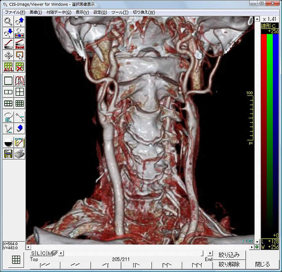This screenshot has width=282, height=272.
Task: Click image slider left arrow
Action: [x=61, y=254]
